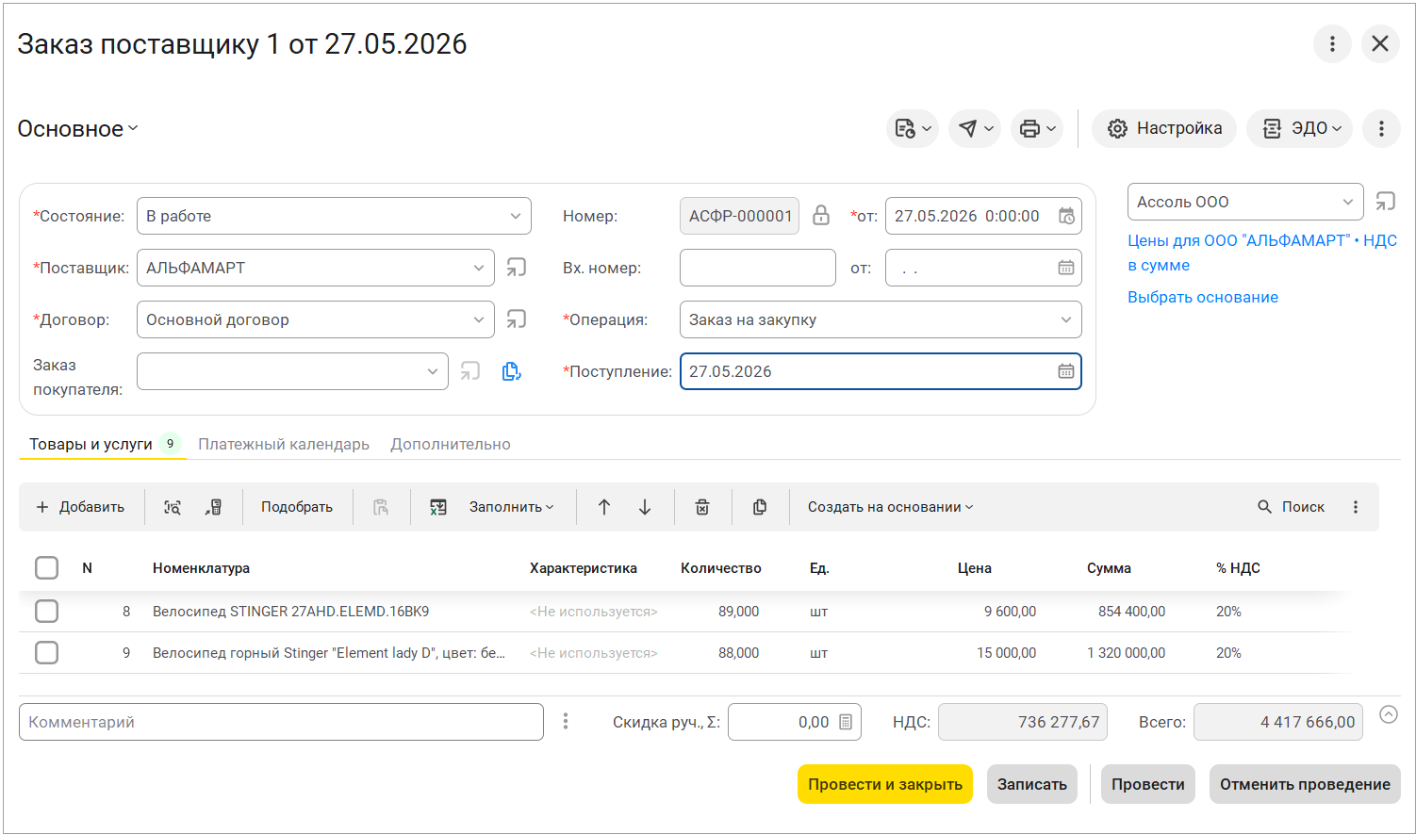Click into the Комментарий input field
The width and height of the screenshot is (1416, 834).
click(x=281, y=722)
